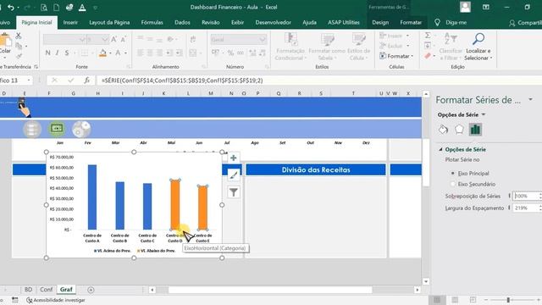Open the Undo history dropdown arrow

(x=18, y=8)
